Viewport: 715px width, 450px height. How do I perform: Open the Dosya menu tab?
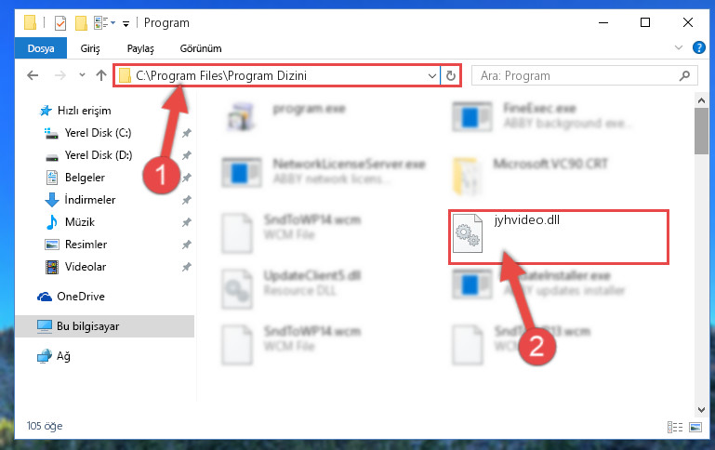click(x=41, y=47)
